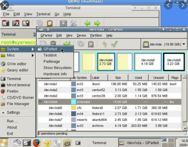Image resolution: width=188 pixels, height=147 pixels.
Task: Open the View menu in GParted
Action: [x=69, y=36]
